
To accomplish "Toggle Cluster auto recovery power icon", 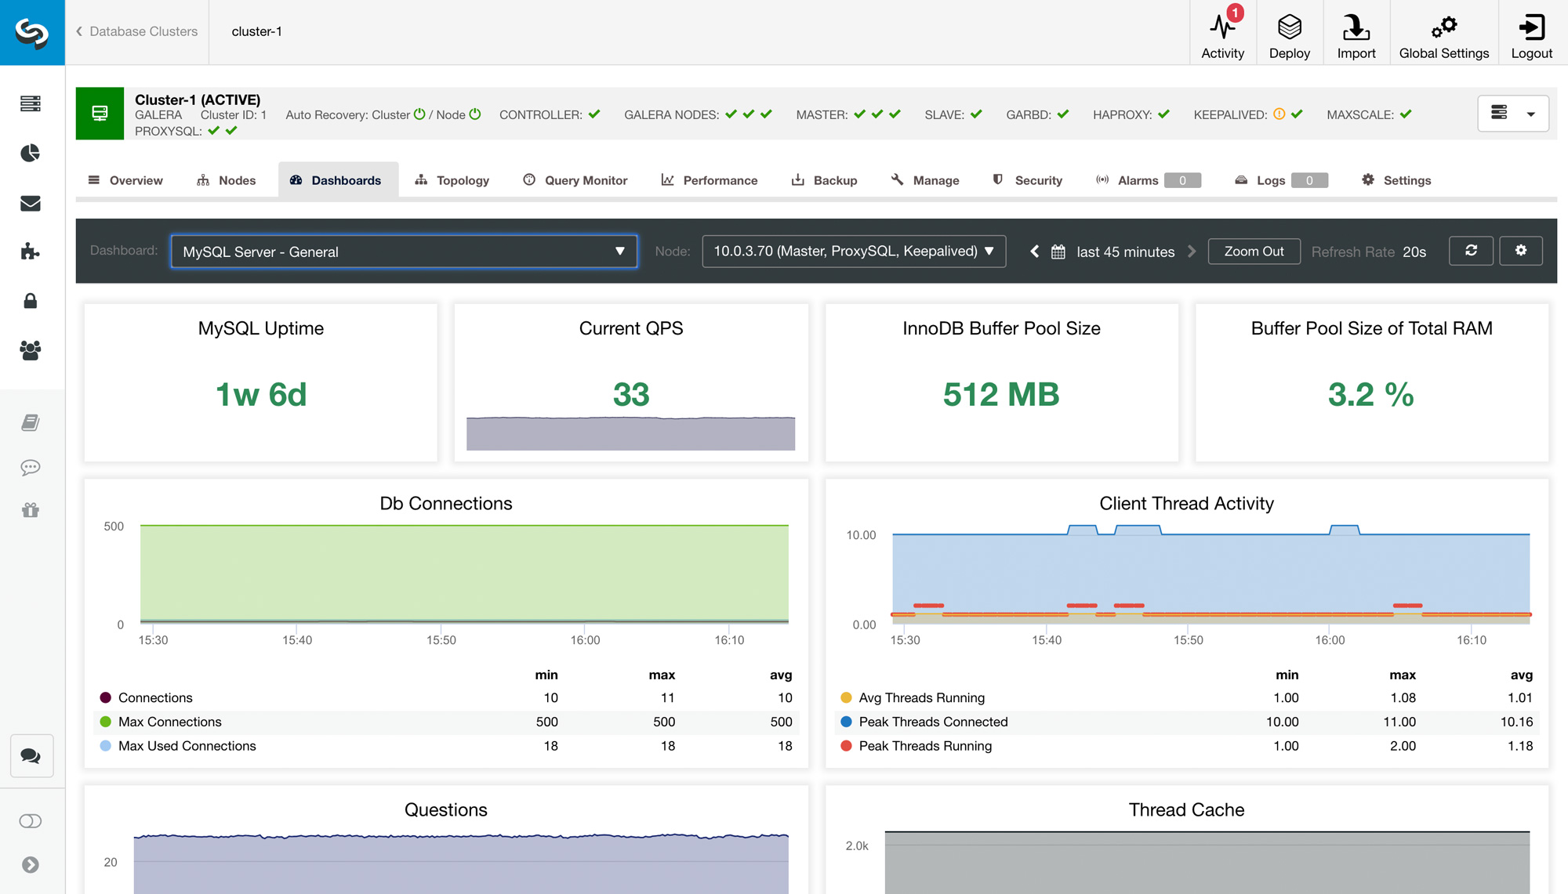I will pos(419,114).
